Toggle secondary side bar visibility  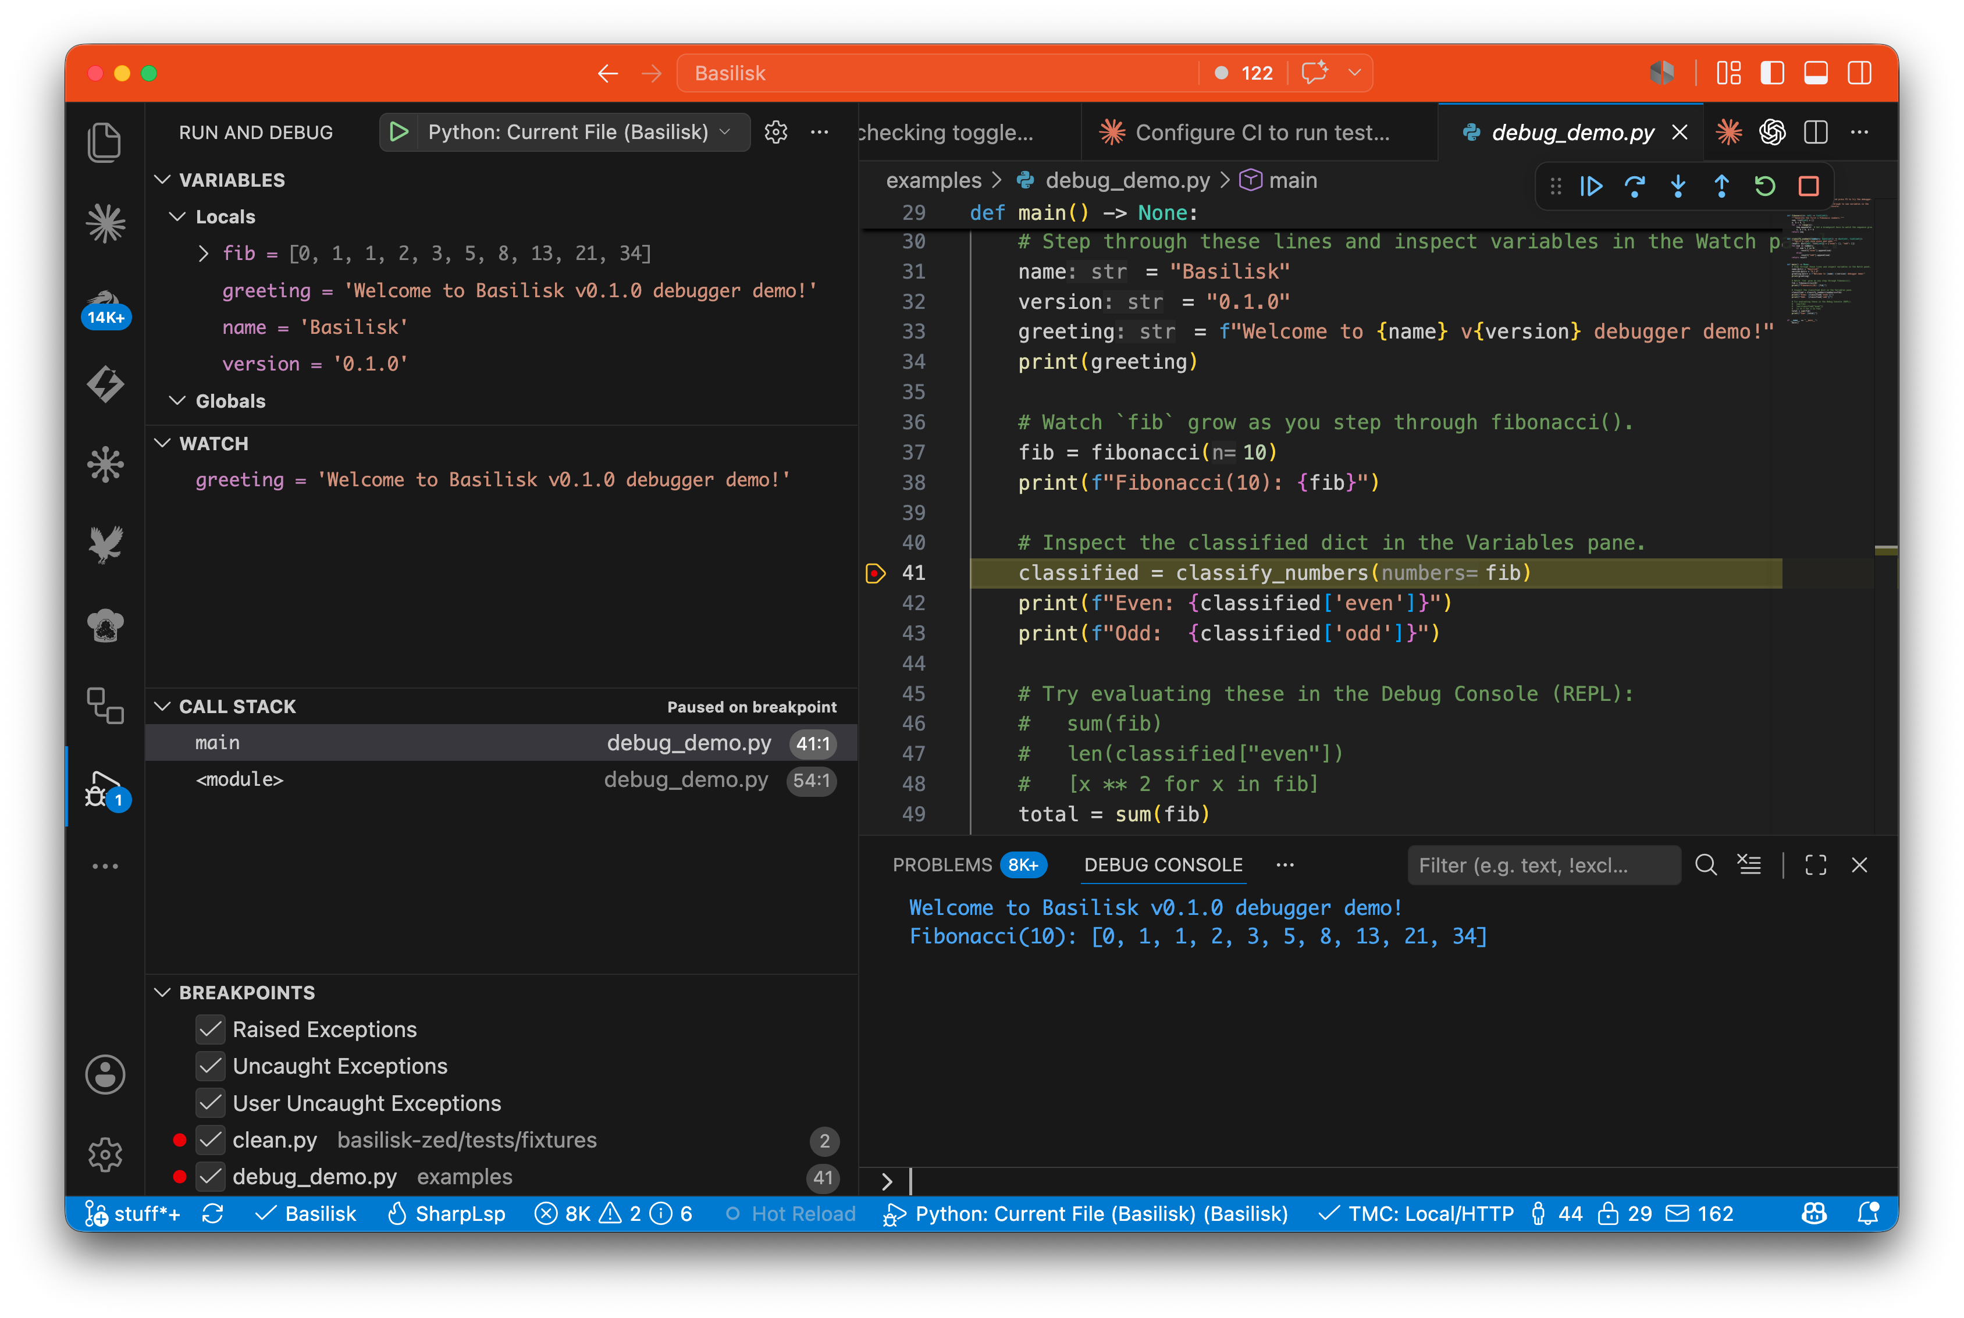tap(1860, 73)
